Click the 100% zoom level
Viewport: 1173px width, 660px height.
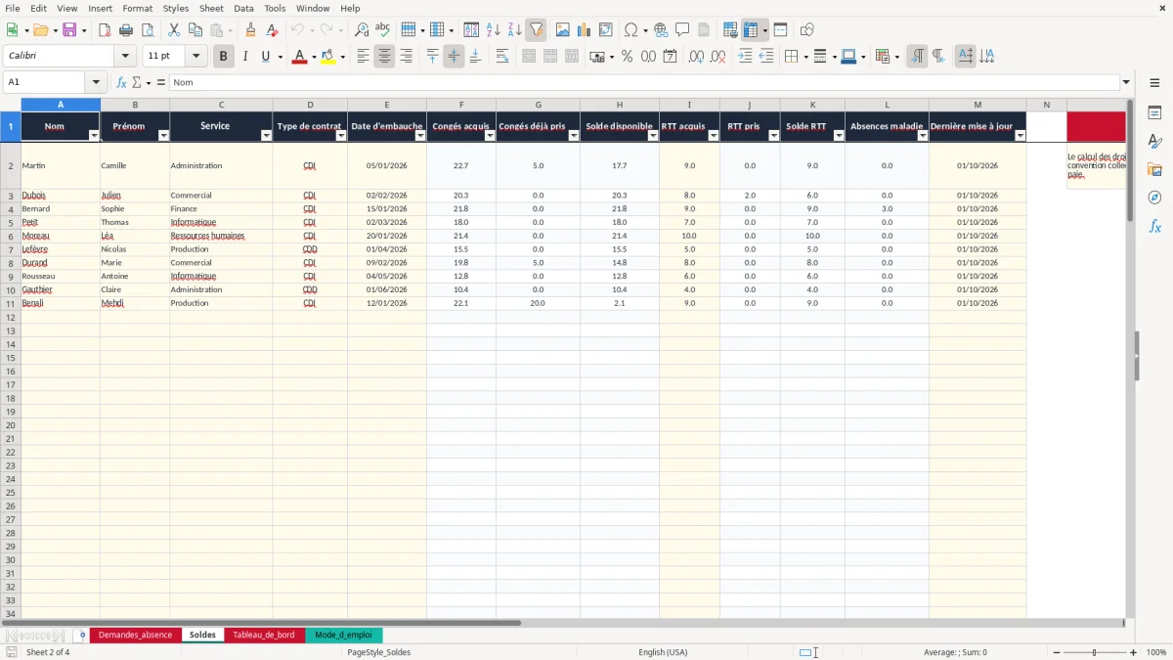click(1156, 652)
